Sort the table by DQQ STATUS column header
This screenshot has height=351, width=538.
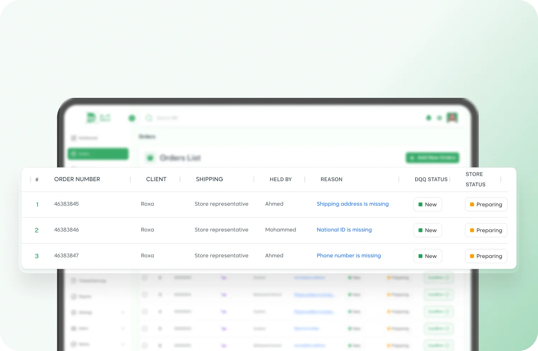(431, 179)
